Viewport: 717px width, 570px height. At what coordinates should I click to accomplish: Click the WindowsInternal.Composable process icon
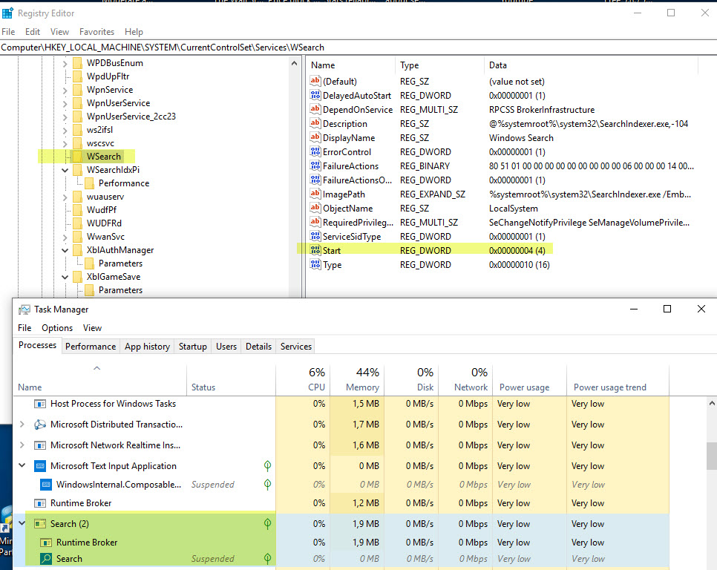[x=46, y=485]
